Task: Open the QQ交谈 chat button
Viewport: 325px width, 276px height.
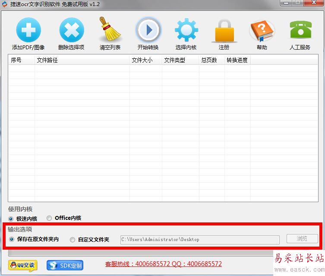Action: tap(23, 266)
